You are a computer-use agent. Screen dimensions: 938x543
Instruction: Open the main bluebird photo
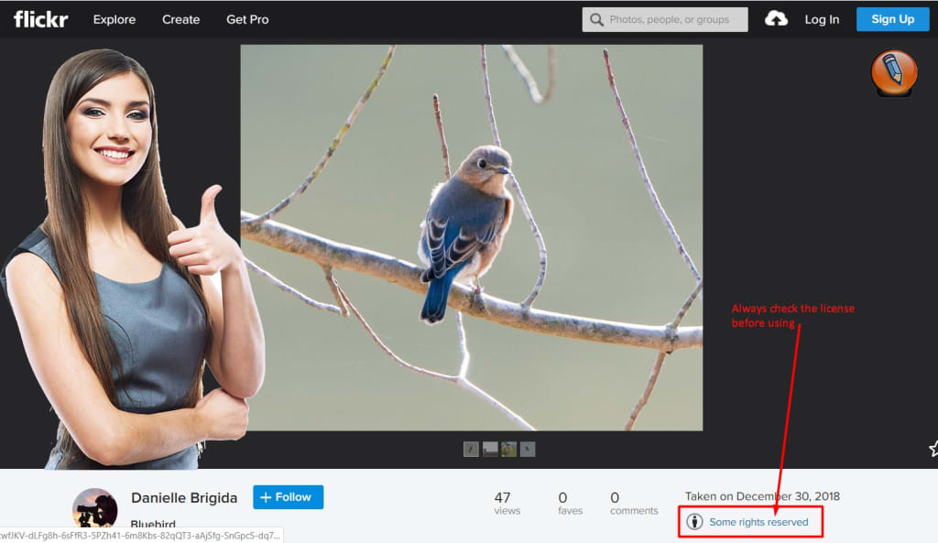[472, 237]
